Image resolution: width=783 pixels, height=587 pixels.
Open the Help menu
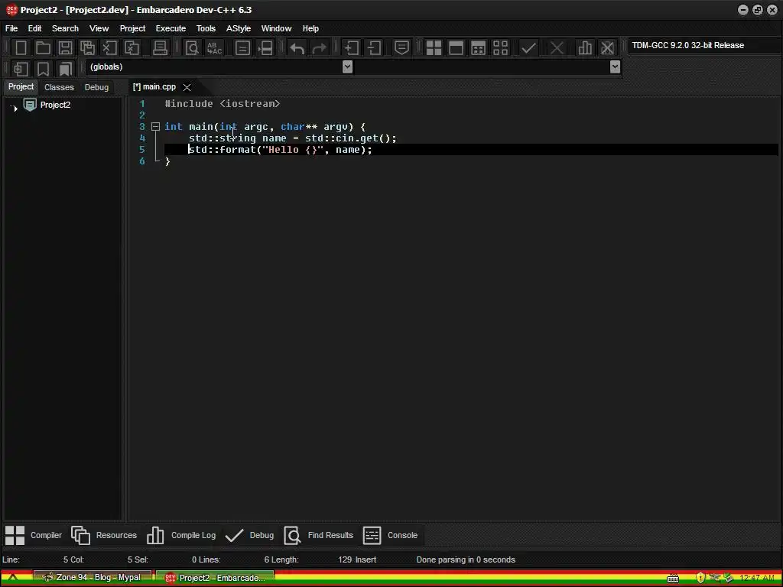tap(310, 28)
